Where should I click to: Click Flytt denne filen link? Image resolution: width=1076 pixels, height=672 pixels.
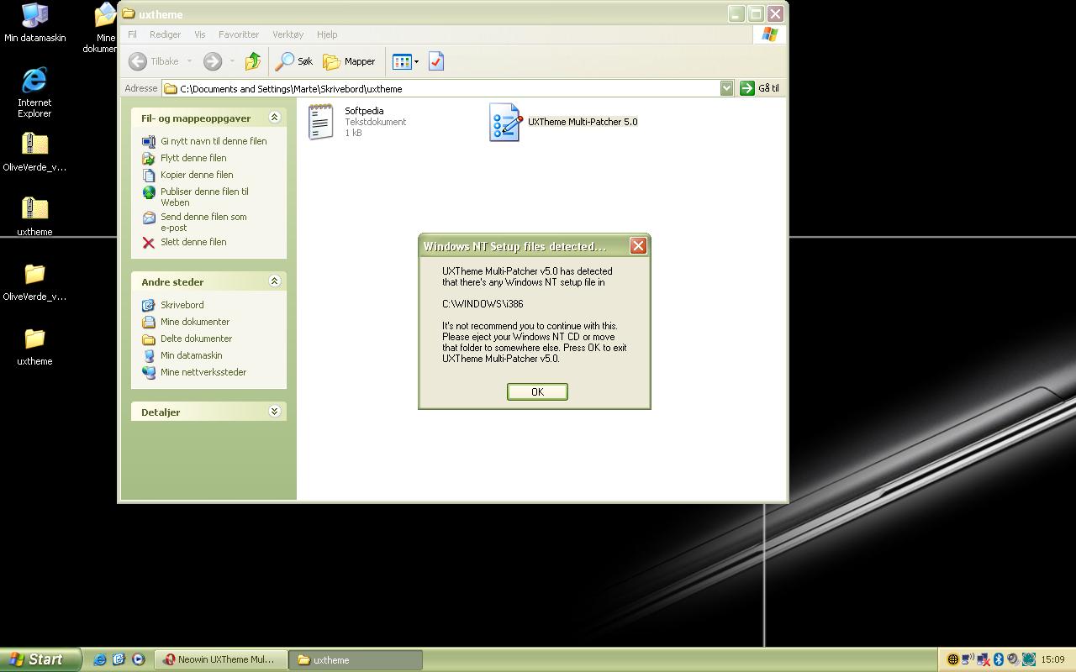(193, 158)
